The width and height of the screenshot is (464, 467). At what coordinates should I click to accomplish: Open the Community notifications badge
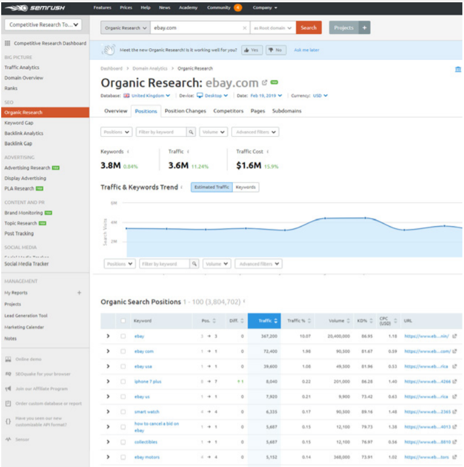(237, 7)
